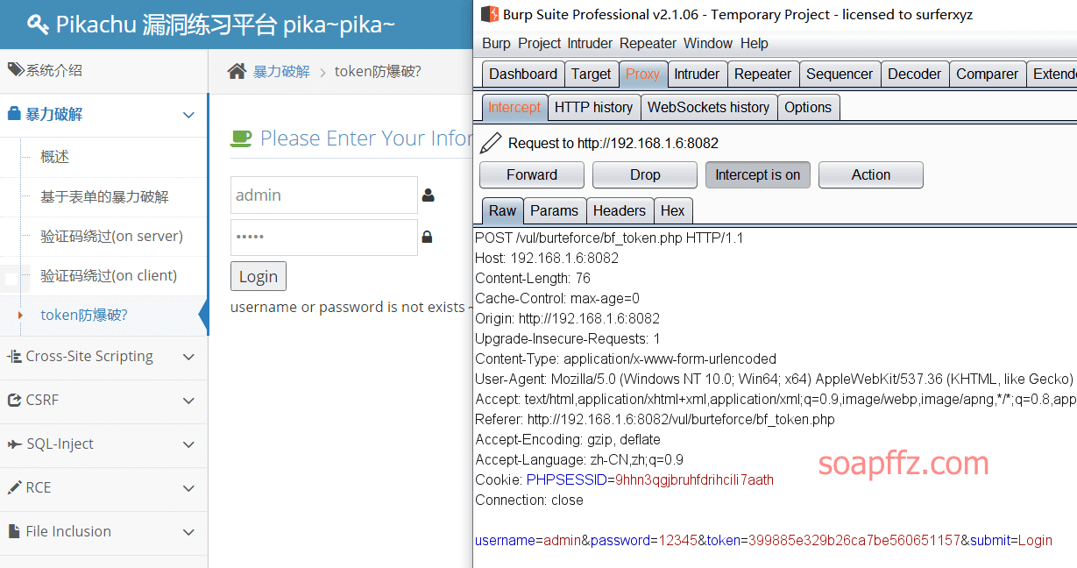Viewport: 1077px width, 568px height.
Task: Select the Proxy tab
Action: click(642, 74)
